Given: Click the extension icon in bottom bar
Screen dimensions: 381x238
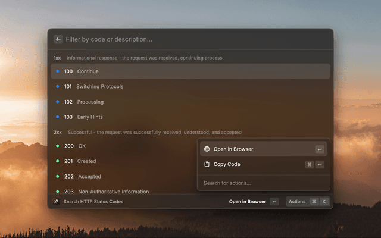Looking at the screenshot, I should (x=56, y=202).
